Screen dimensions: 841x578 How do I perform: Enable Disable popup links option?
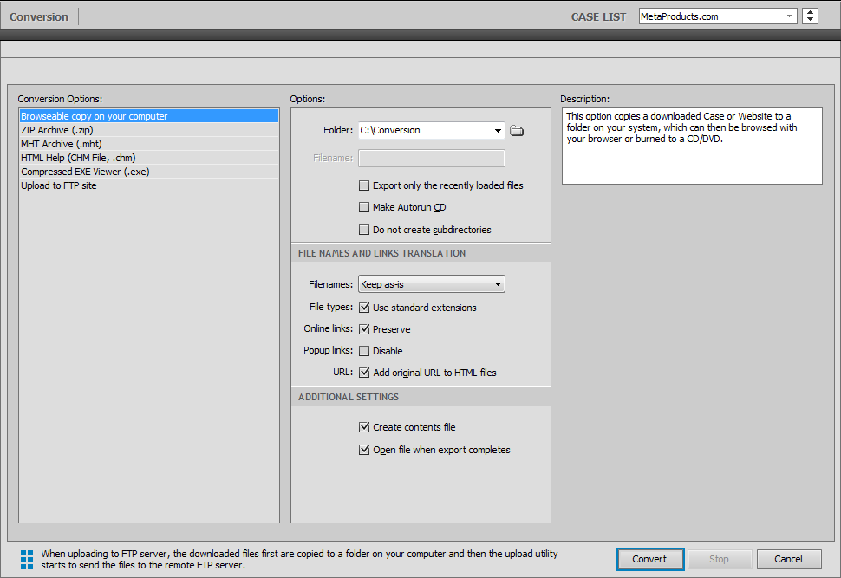tap(364, 352)
